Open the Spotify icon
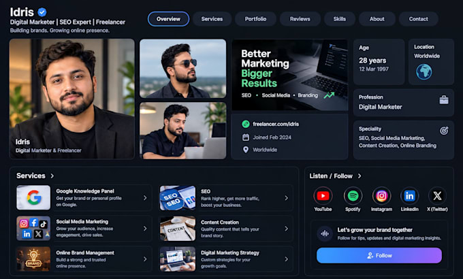Screen dimensions: 463x279 click(353, 196)
